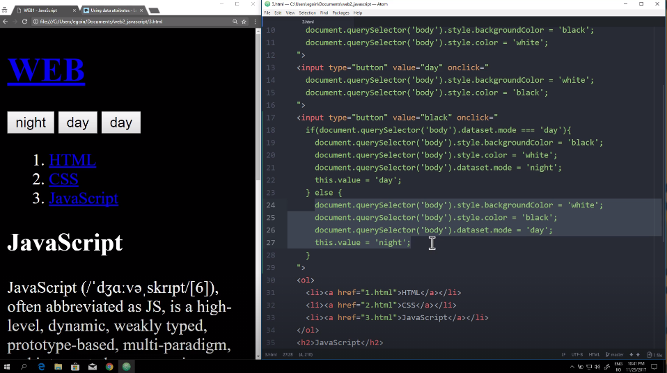
Task: Click the 3.html file name in status bar
Action: pos(271,355)
